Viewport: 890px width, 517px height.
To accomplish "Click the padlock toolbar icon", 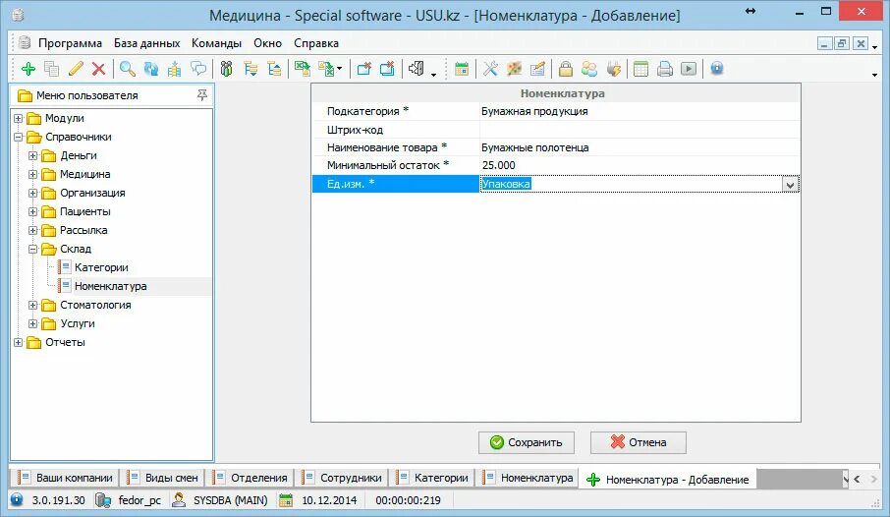I will point(566,70).
